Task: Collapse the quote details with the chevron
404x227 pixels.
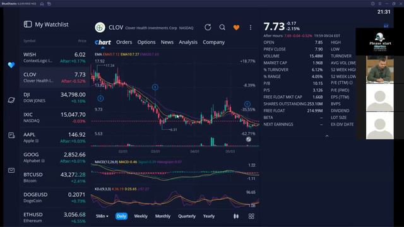Action: (x=327, y=136)
